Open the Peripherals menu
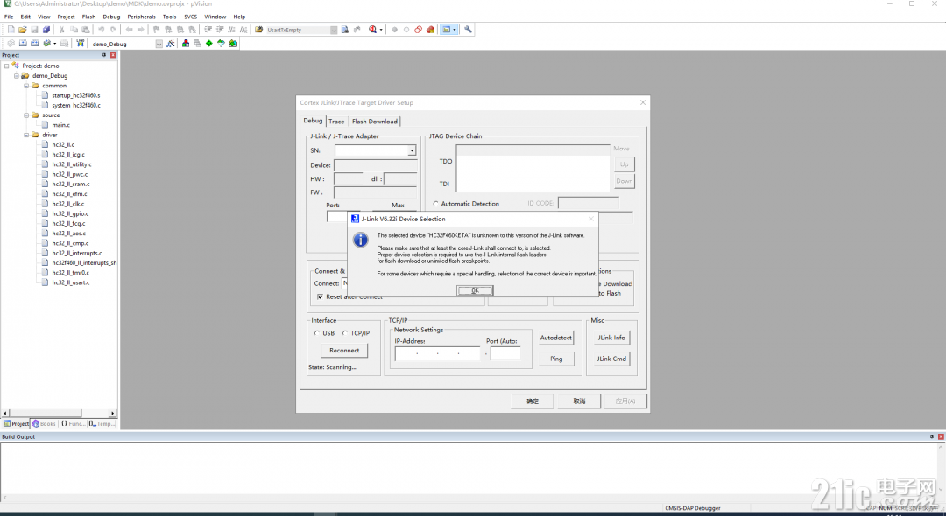Screen dimensions: 946x516 (x=141, y=17)
